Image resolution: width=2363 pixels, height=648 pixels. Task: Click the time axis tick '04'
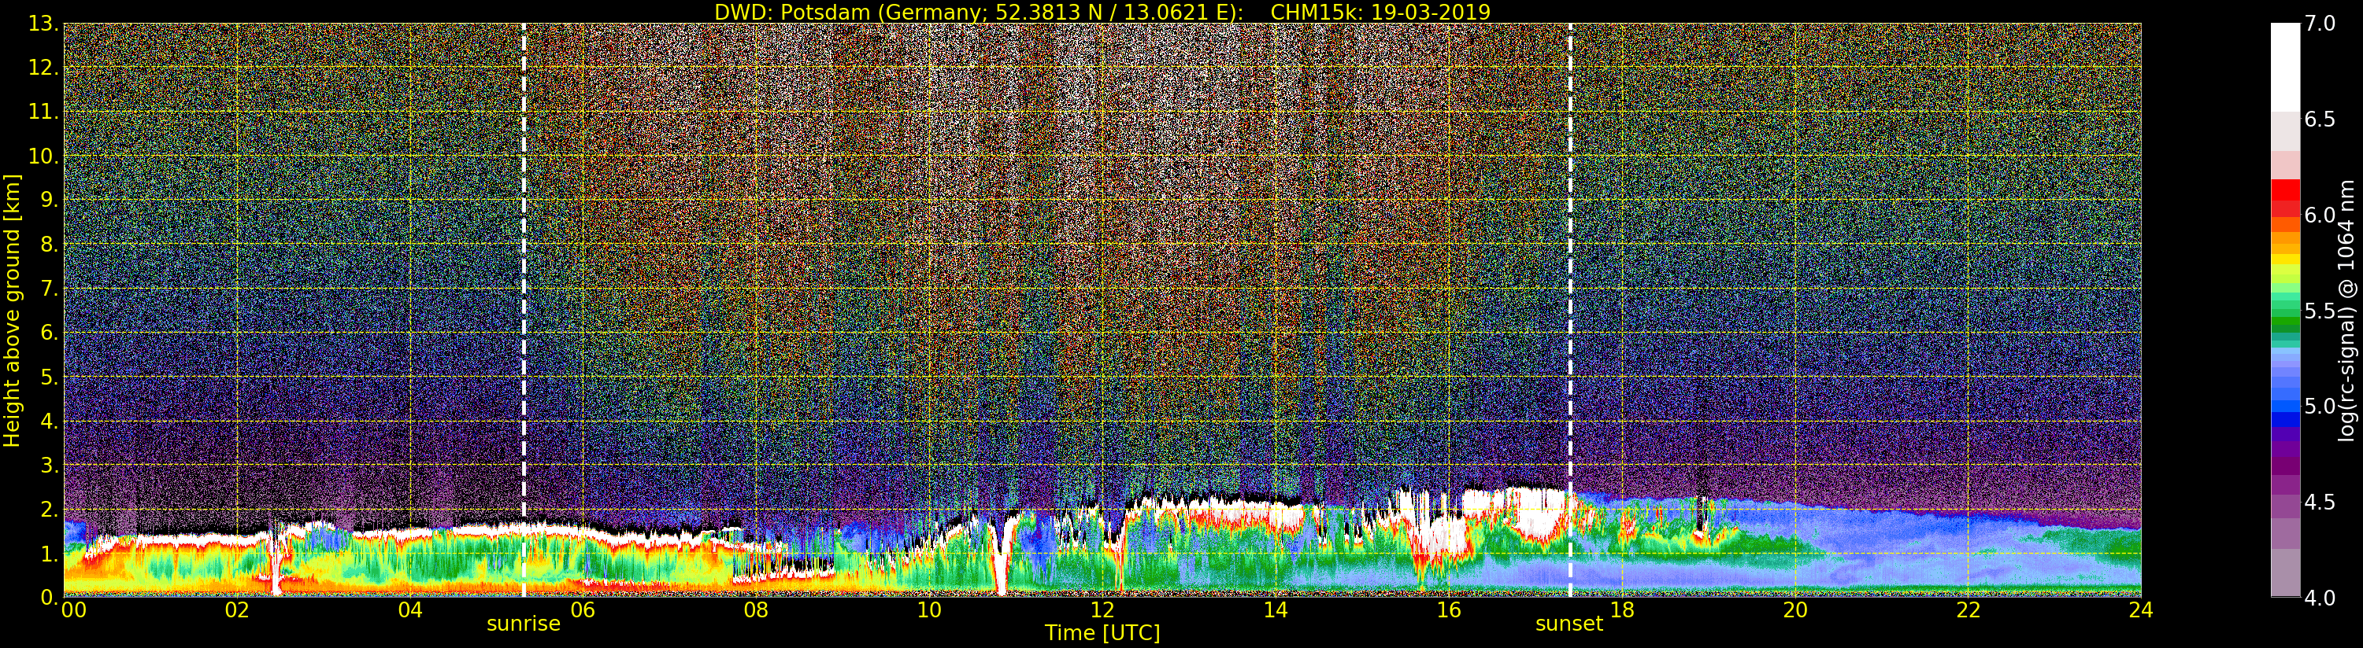(x=410, y=610)
